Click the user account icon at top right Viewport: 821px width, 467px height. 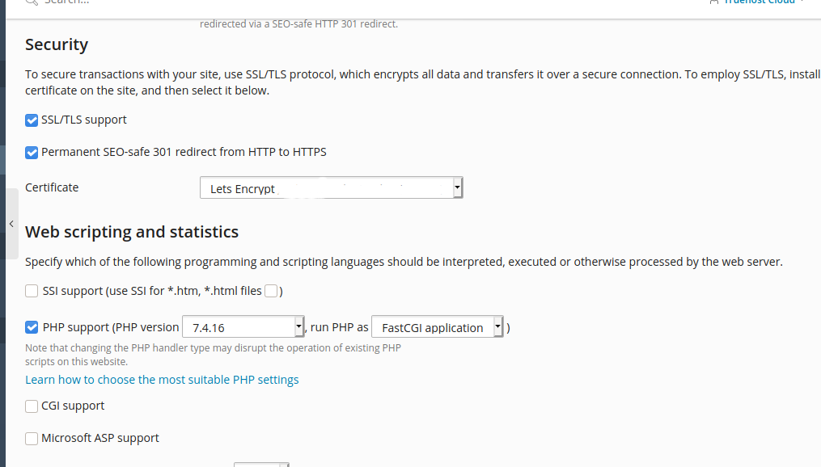[x=713, y=2]
